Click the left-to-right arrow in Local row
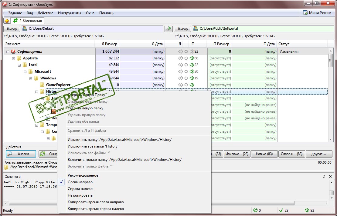The width and height of the screenshot is (337, 216). click(x=192, y=65)
